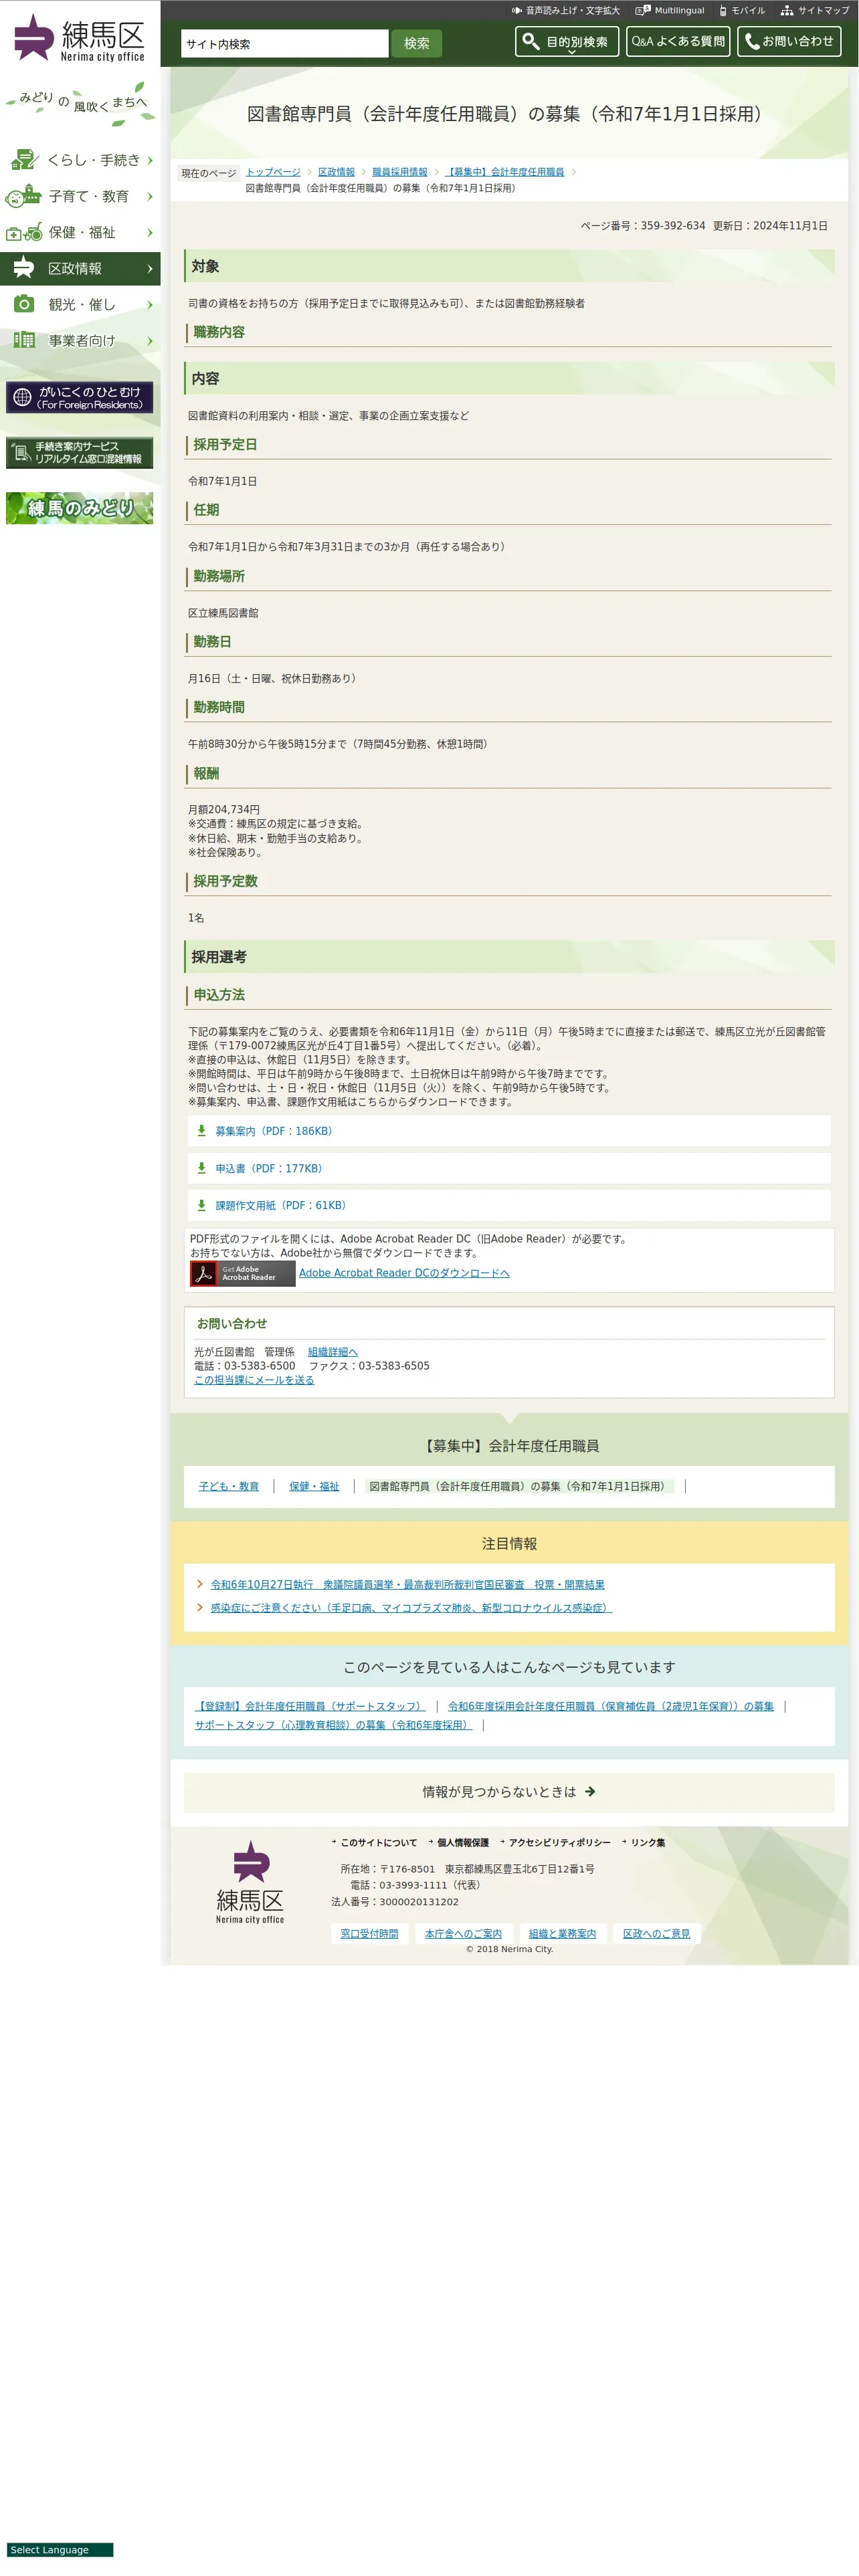
Task: Click the Multilingual icon
Action: click(x=643, y=10)
